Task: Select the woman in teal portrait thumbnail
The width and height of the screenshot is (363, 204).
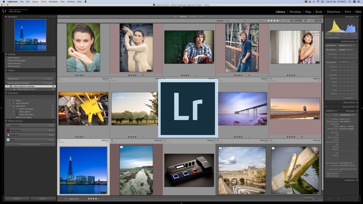Action: [x=83, y=48]
